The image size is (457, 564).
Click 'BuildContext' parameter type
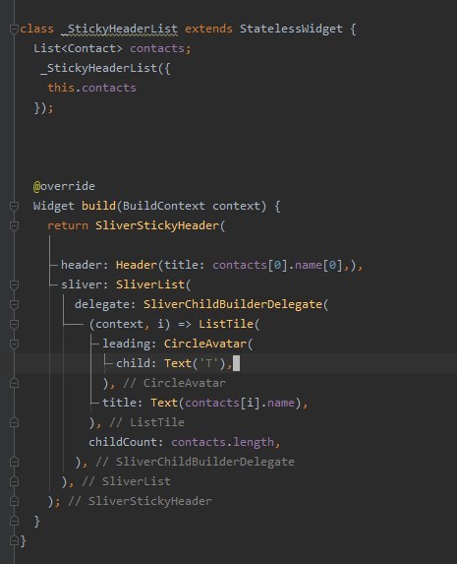(164, 206)
